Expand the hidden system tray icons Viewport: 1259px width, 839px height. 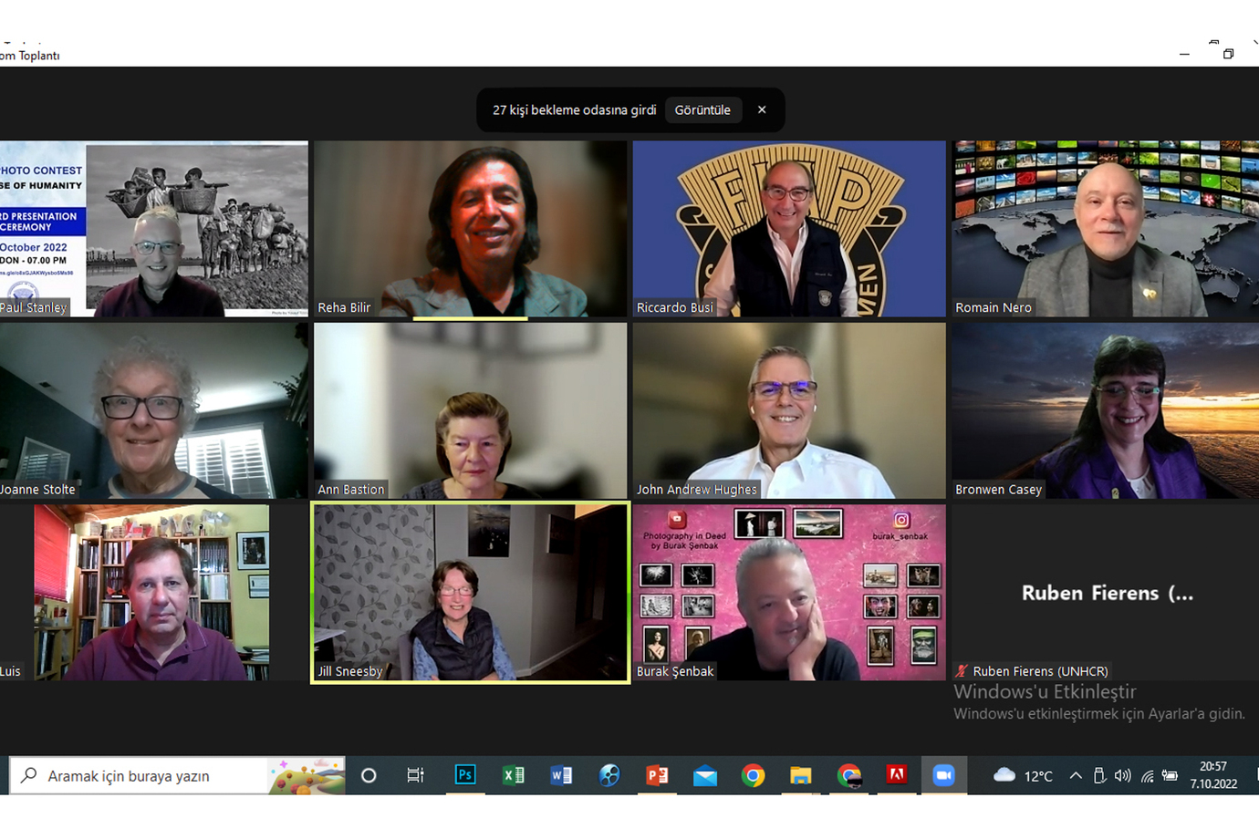(x=1076, y=776)
